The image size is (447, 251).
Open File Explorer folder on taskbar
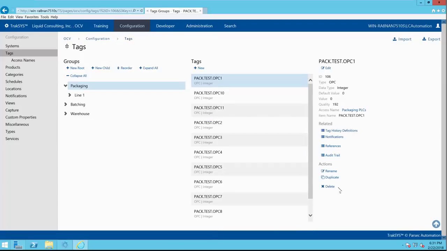(x=49, y=245)
